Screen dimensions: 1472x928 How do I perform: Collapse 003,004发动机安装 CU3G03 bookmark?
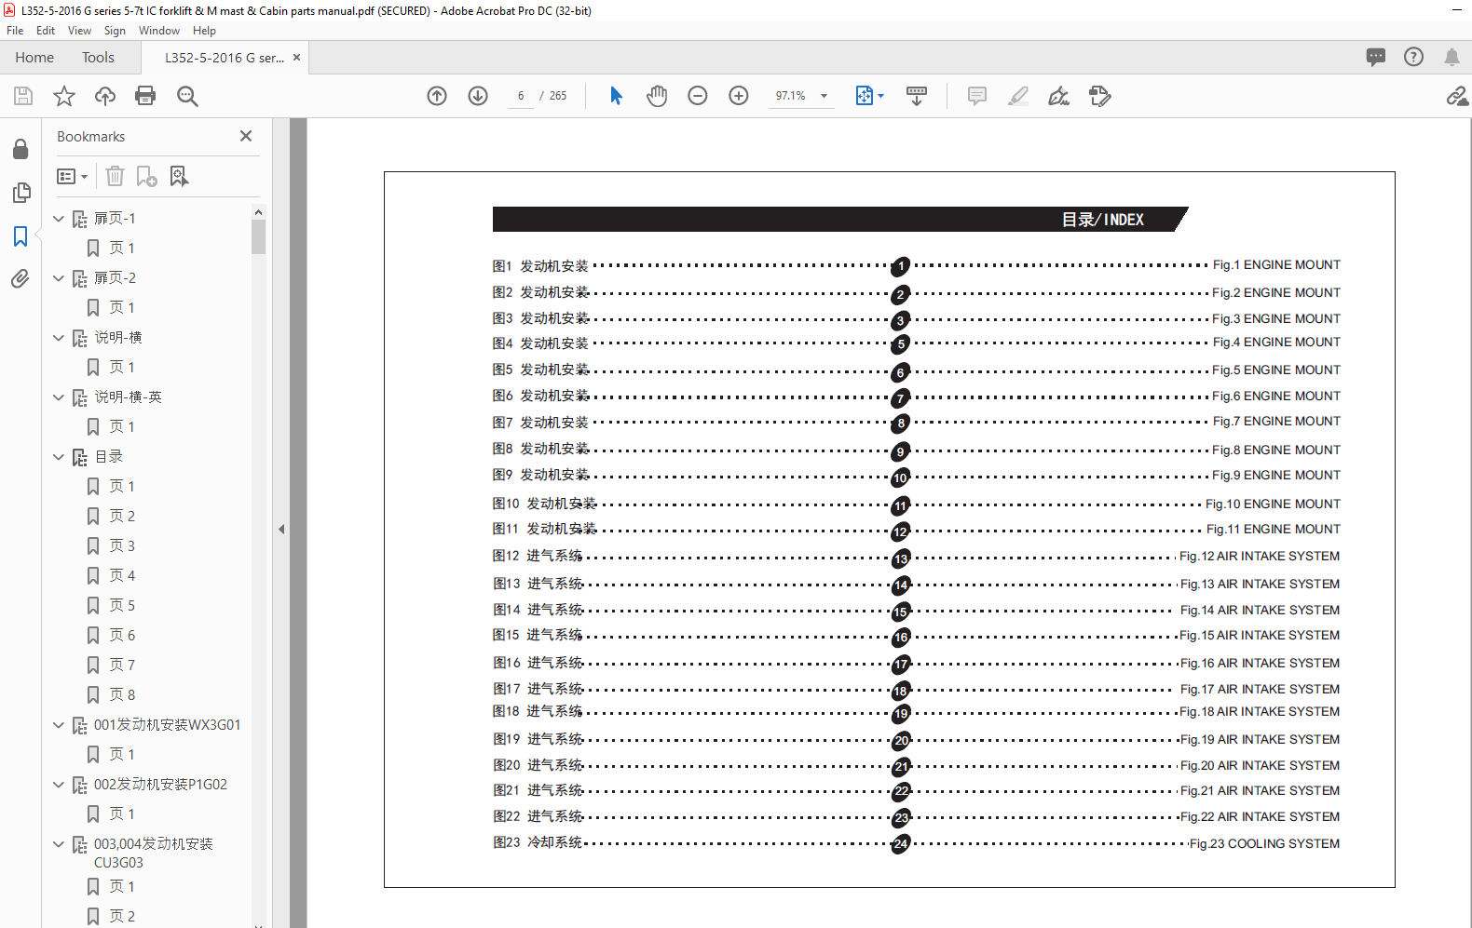(x=59, y=844)
